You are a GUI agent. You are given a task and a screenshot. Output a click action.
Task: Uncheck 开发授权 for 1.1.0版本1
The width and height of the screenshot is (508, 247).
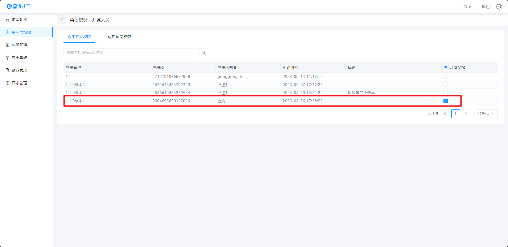[446, 101]
